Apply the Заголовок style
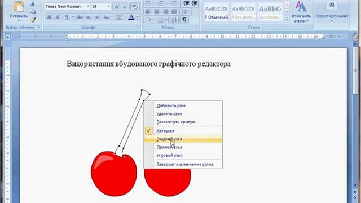 [x=270, y=12]
